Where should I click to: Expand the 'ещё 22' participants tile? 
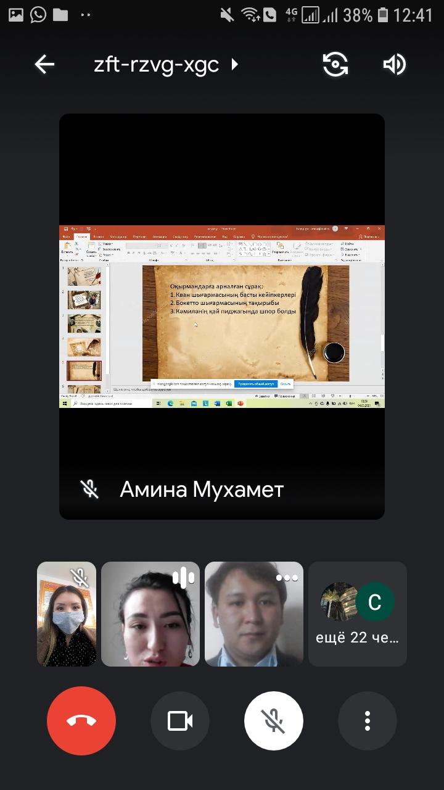click(358, 613)
